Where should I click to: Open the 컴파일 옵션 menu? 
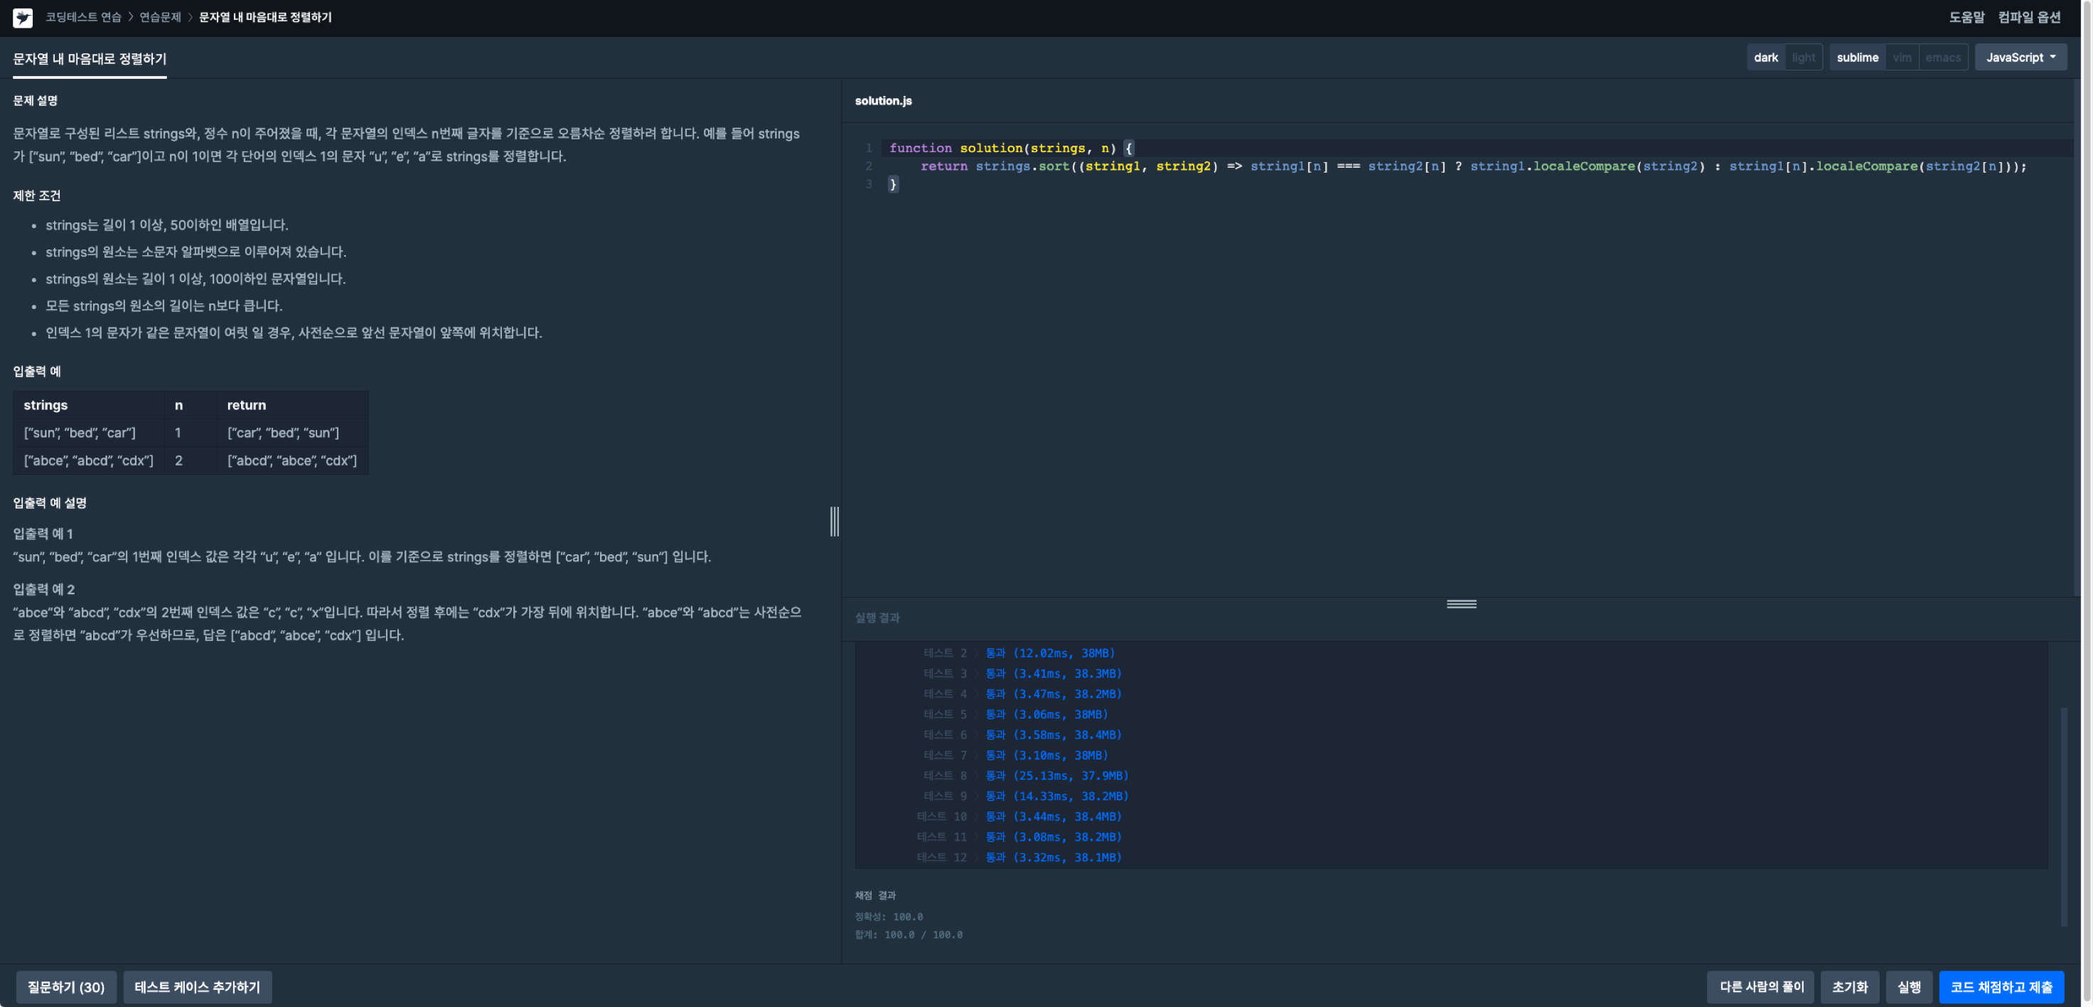tap(2029, 17)
